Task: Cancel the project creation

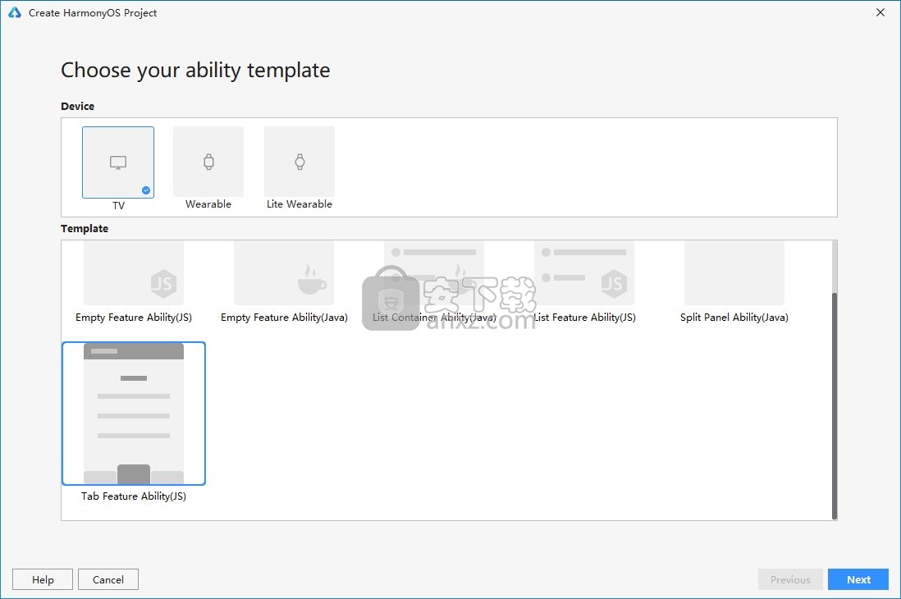Action: (108, 579)
